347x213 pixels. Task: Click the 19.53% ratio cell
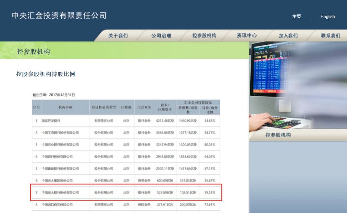pyautogui.click(x=209, y=192)
